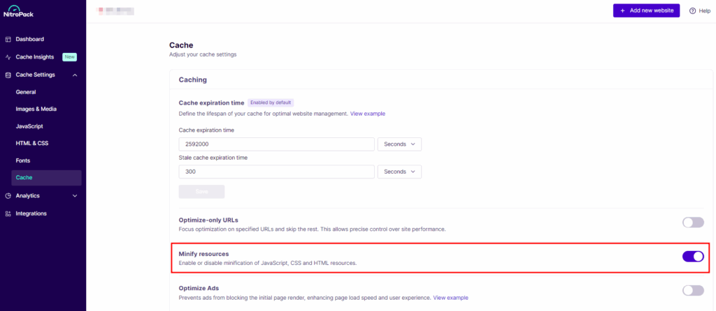Open the HTML & CSS settings page
This screenshot has height=311, width=716.
[x=32, y=144]
